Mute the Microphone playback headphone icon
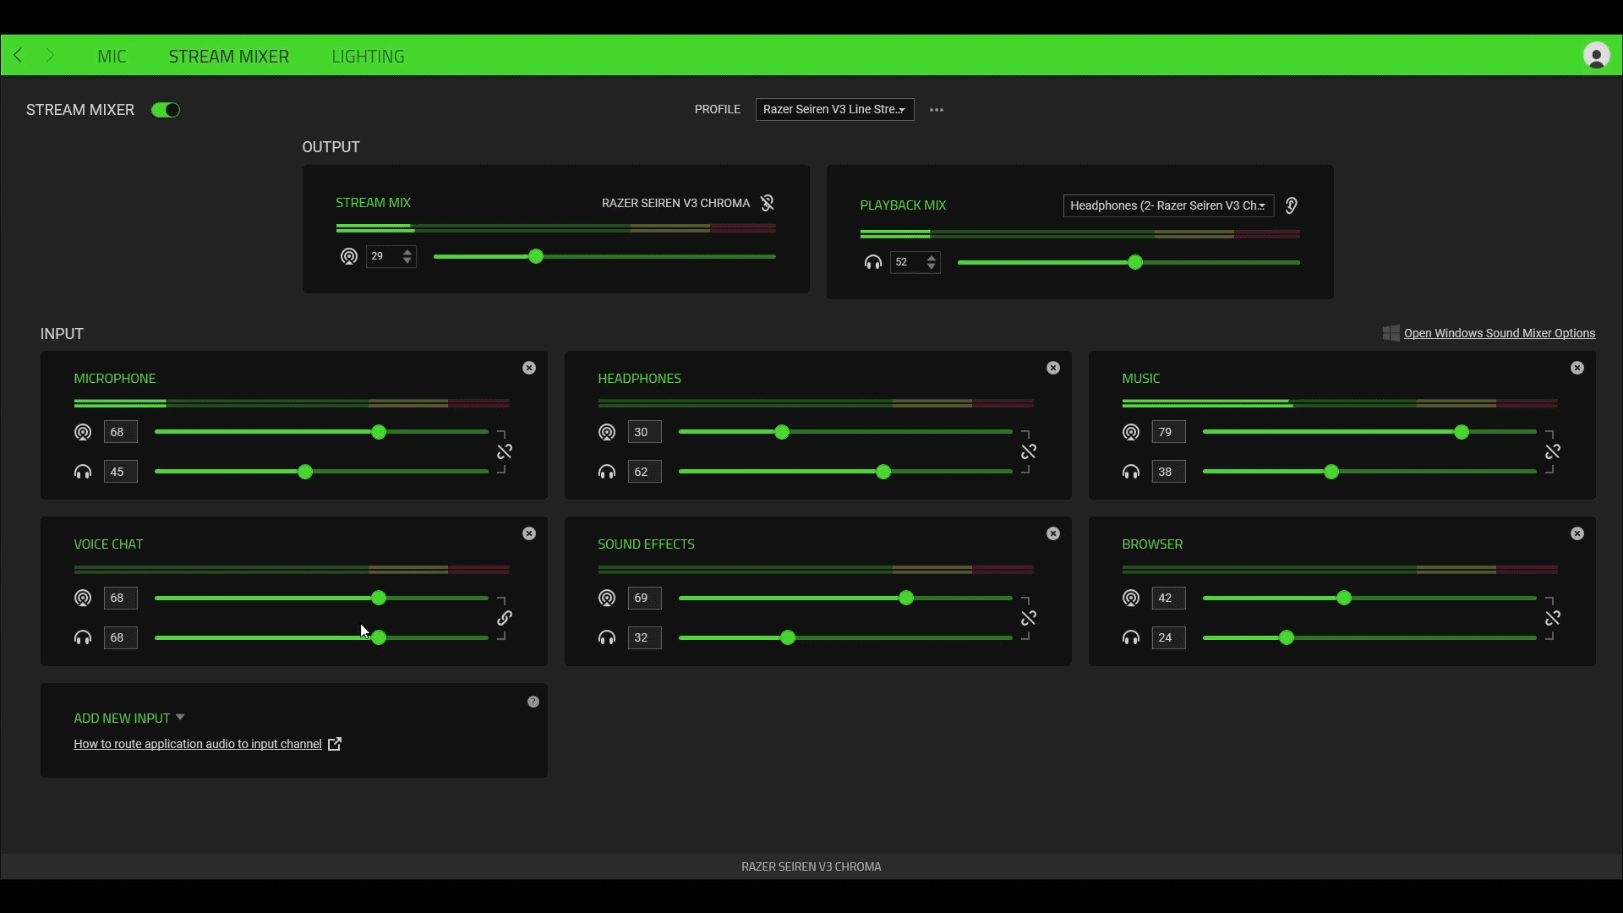This screenshot has height=913, width=1623. coord(83,472)
